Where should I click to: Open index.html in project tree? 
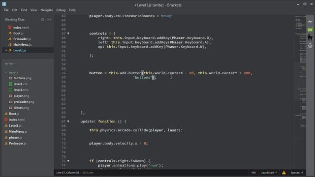(17, 119)
